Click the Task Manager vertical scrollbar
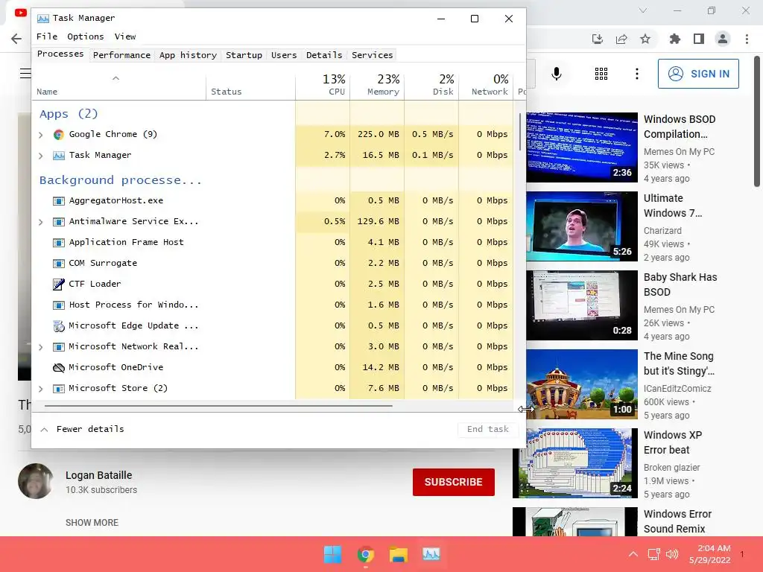The height and width of the screenshot is (572, 763). (x=520, y=133)
